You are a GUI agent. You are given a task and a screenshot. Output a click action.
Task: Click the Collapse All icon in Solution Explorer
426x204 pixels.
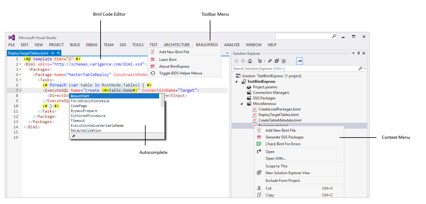276,61
